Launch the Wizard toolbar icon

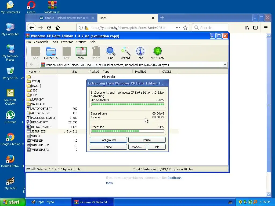(125, 53)
